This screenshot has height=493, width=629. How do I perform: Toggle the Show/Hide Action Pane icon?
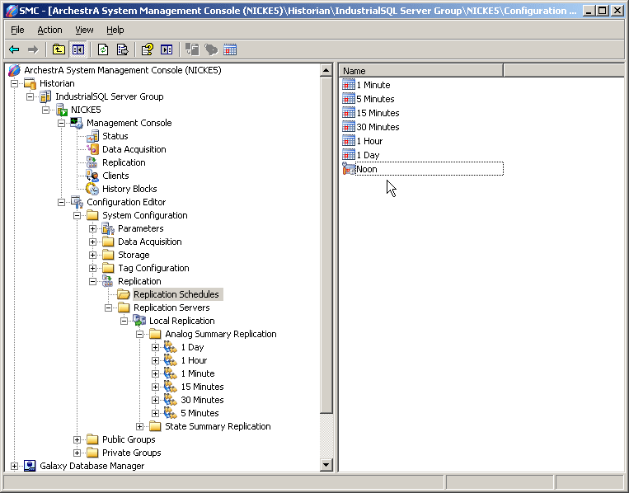pyautogui.click(x=167, y=49)
